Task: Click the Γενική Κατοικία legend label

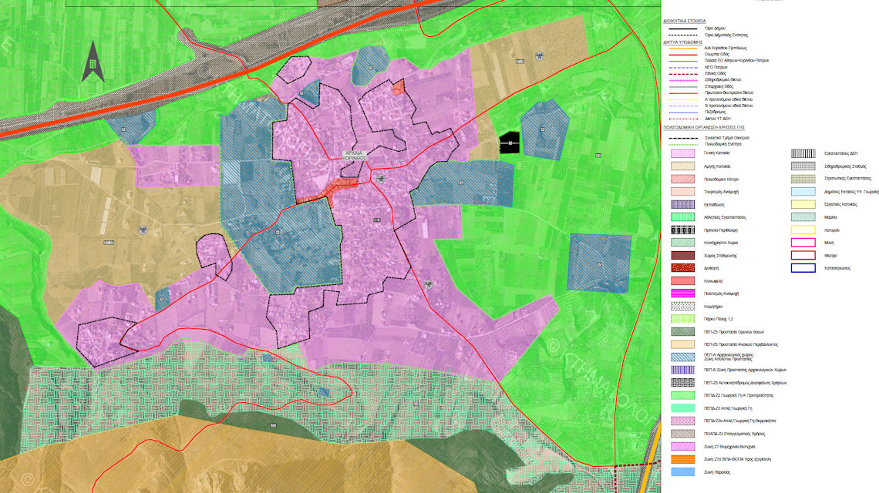Action: coord(716,153)
